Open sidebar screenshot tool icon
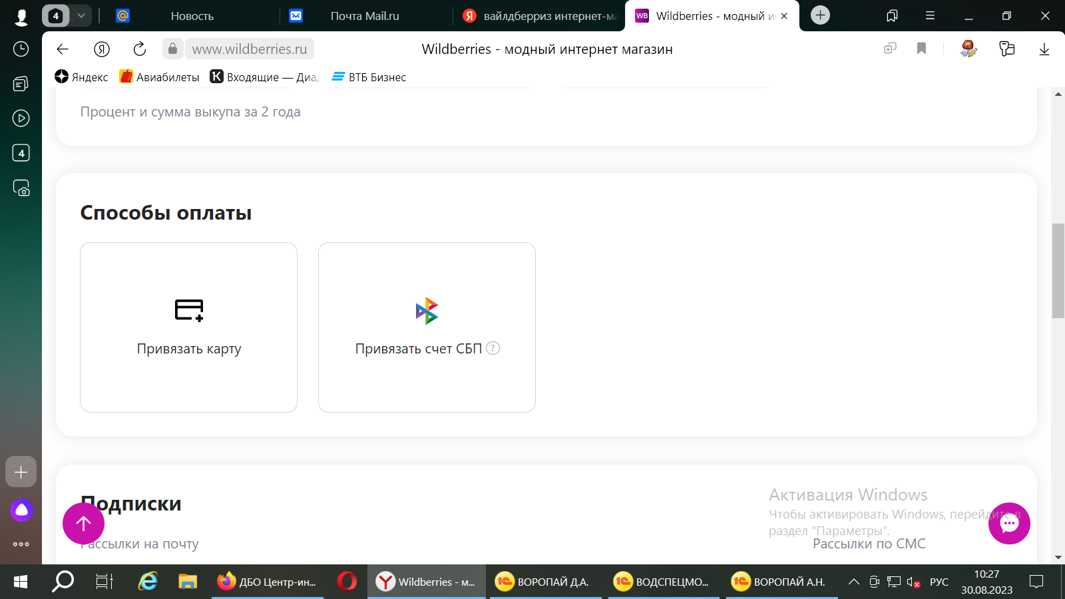 coord(21,188)
